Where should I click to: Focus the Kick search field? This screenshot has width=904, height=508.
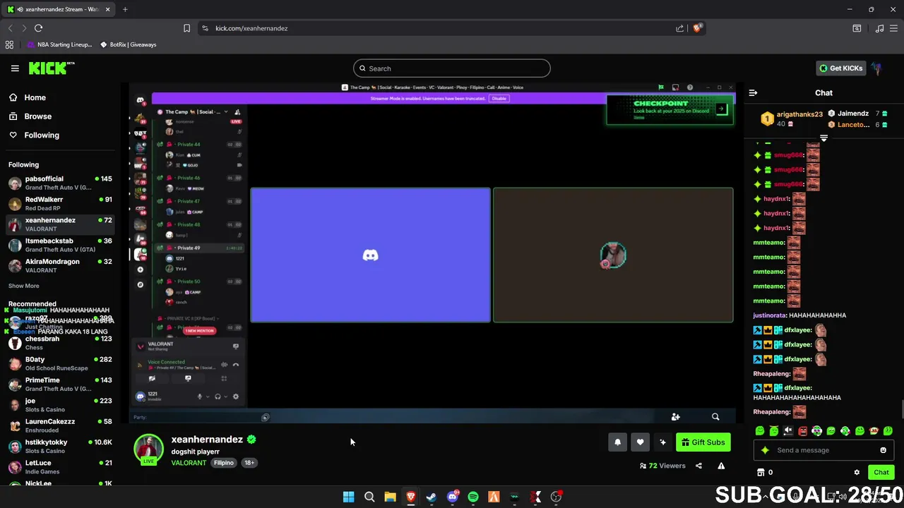click(452, 68)
